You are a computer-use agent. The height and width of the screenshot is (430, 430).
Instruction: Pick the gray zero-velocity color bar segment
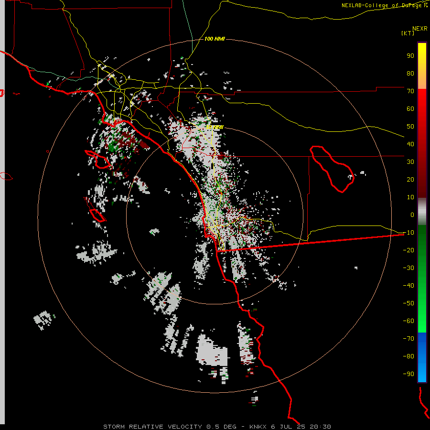[x=422, y=212]
